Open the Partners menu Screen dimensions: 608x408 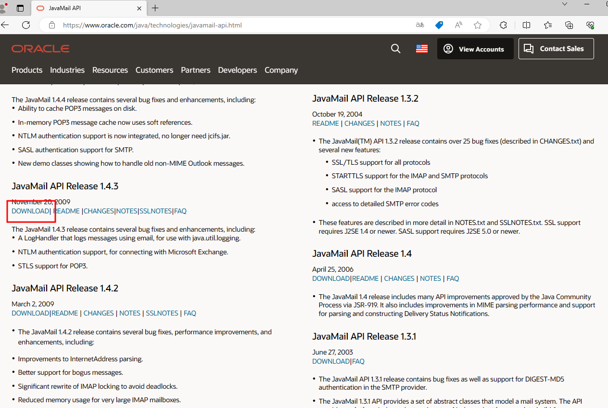(196, 70)
